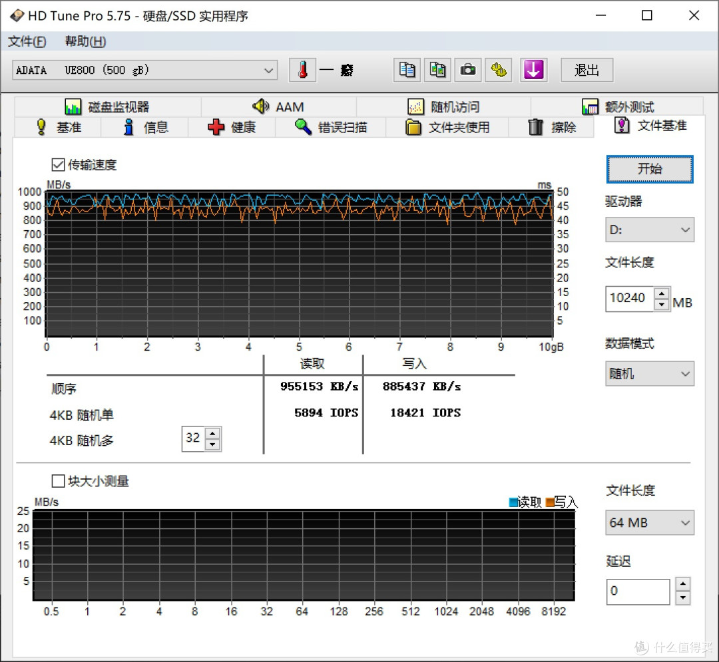Click the 退出 button

587,70
